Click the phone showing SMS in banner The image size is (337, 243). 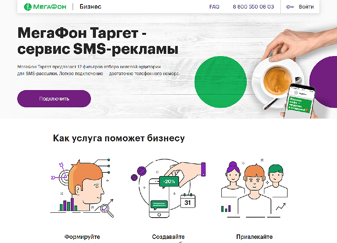[300, 102]
